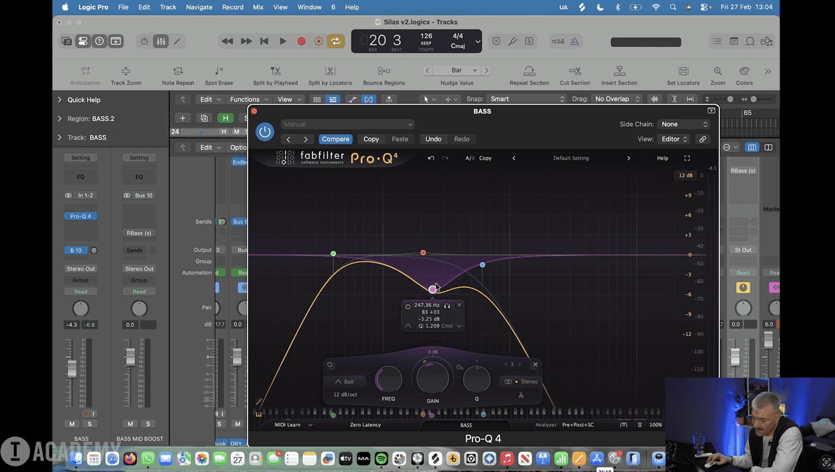Click the Bounce Regions toolbar icon
Screen dimensions: 835x472
(384, 71)
